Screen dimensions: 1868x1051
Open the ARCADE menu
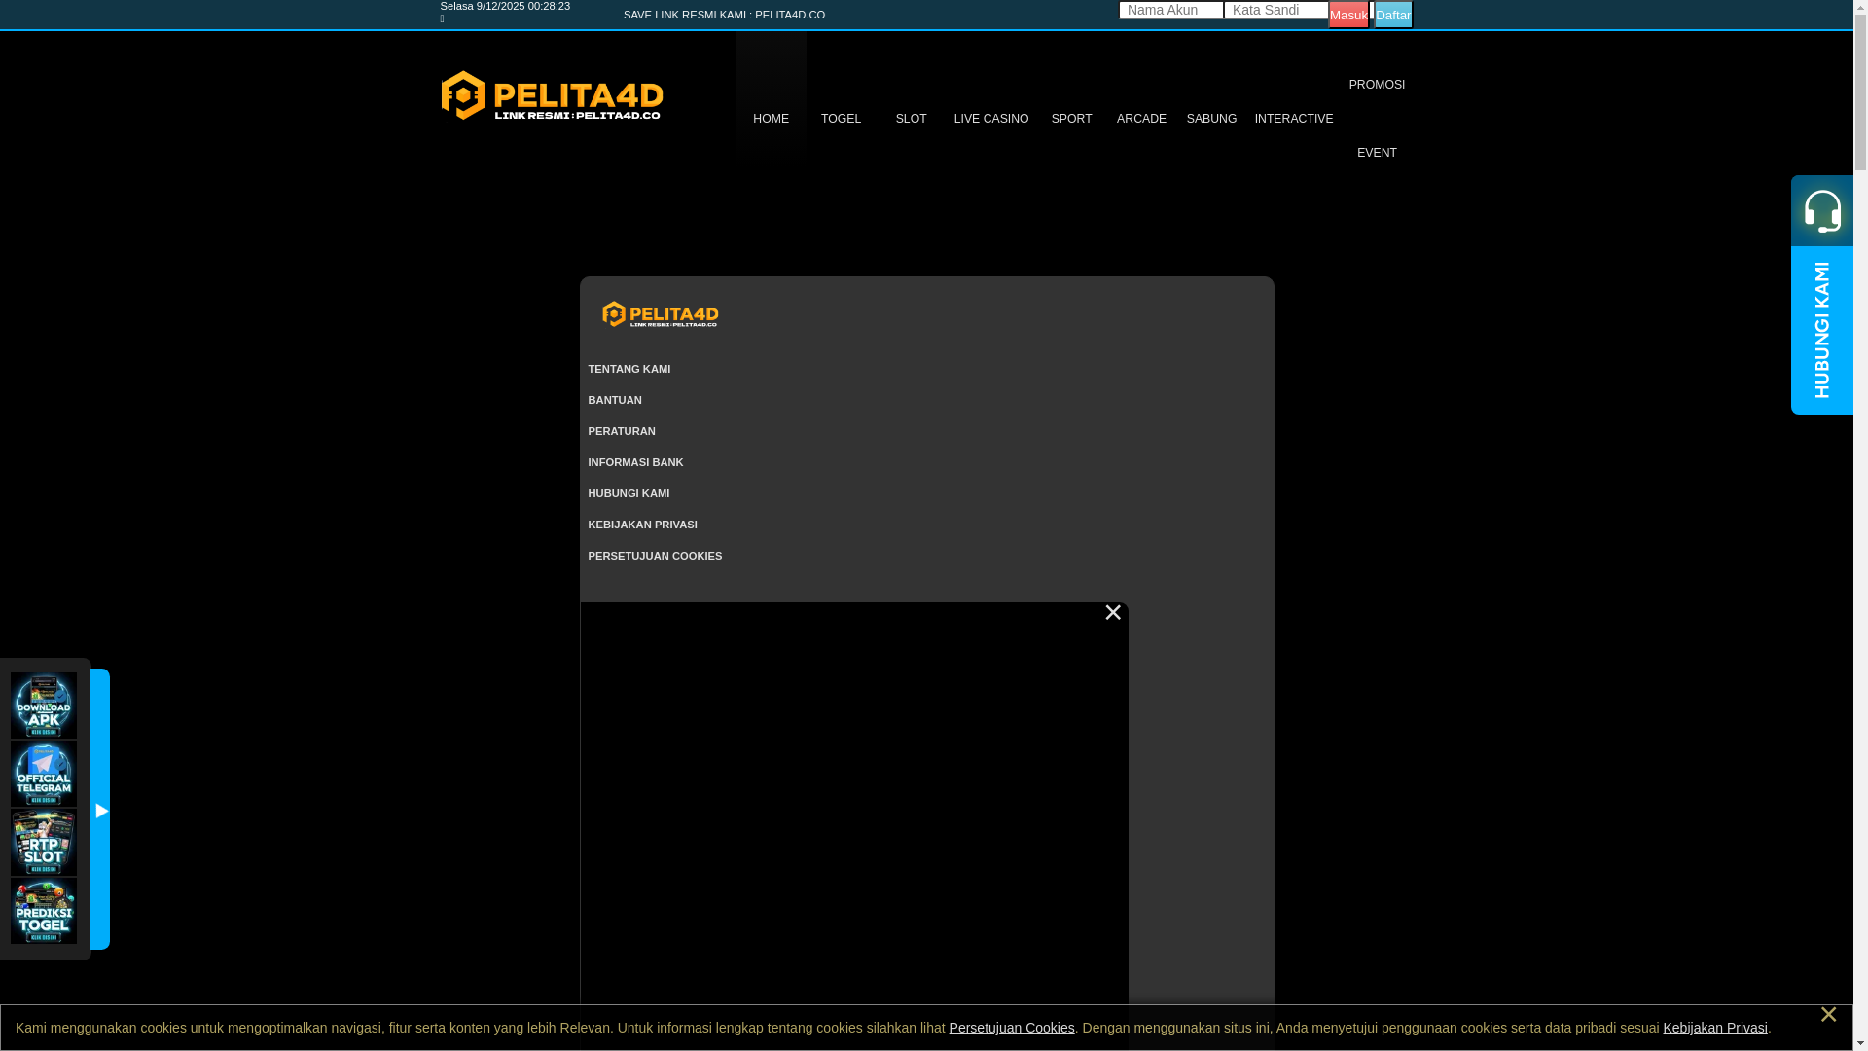(1141, 119)
